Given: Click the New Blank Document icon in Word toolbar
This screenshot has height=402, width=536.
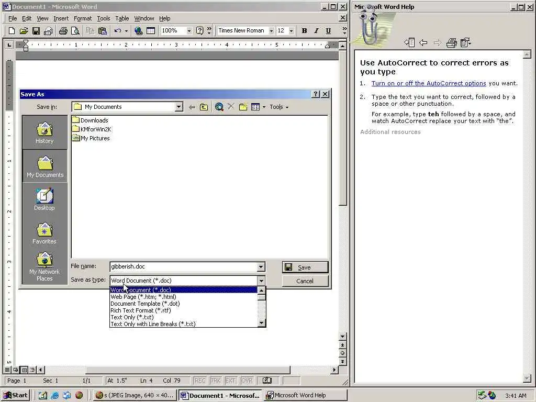Looking at the screenshot, I should (x=12, y=31).
